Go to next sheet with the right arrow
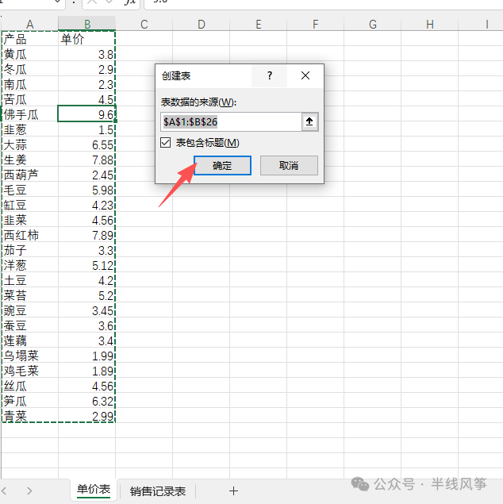Screen dimensions: 503x504 point(29,491)
